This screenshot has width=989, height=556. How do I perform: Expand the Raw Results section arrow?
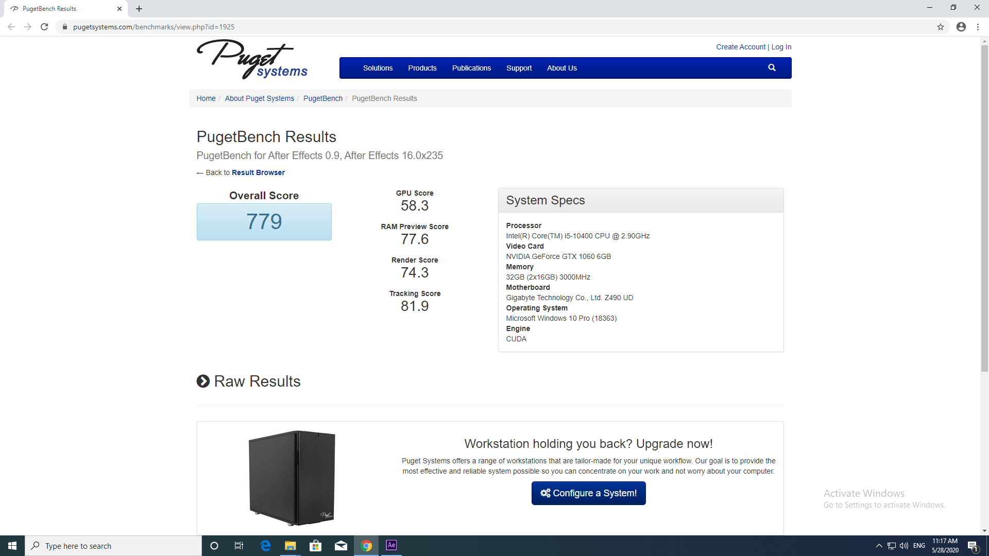[x=203, y=381]
